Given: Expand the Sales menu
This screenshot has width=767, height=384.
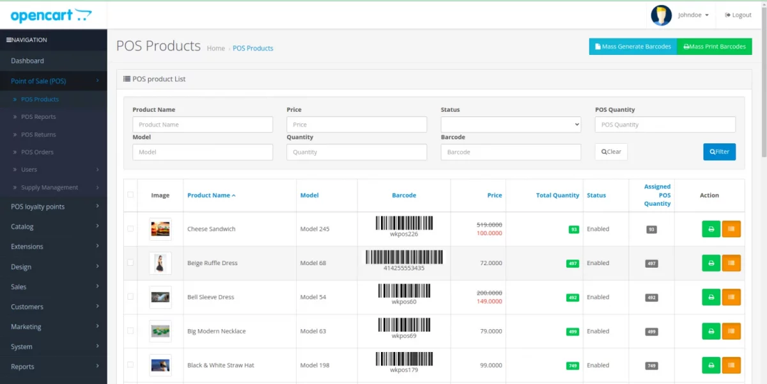Looking at the screenshot, I should (x=53, y=286).
